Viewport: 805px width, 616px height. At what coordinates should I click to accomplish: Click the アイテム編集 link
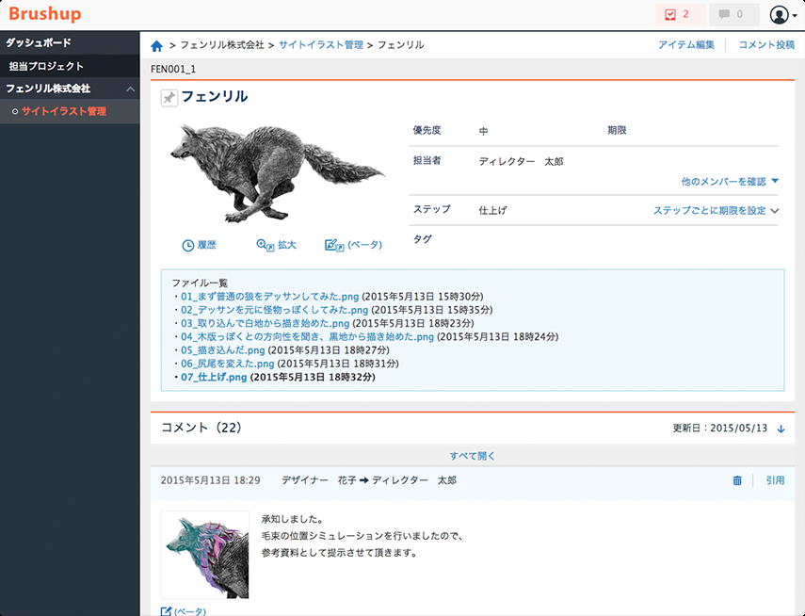coord(685,45)
